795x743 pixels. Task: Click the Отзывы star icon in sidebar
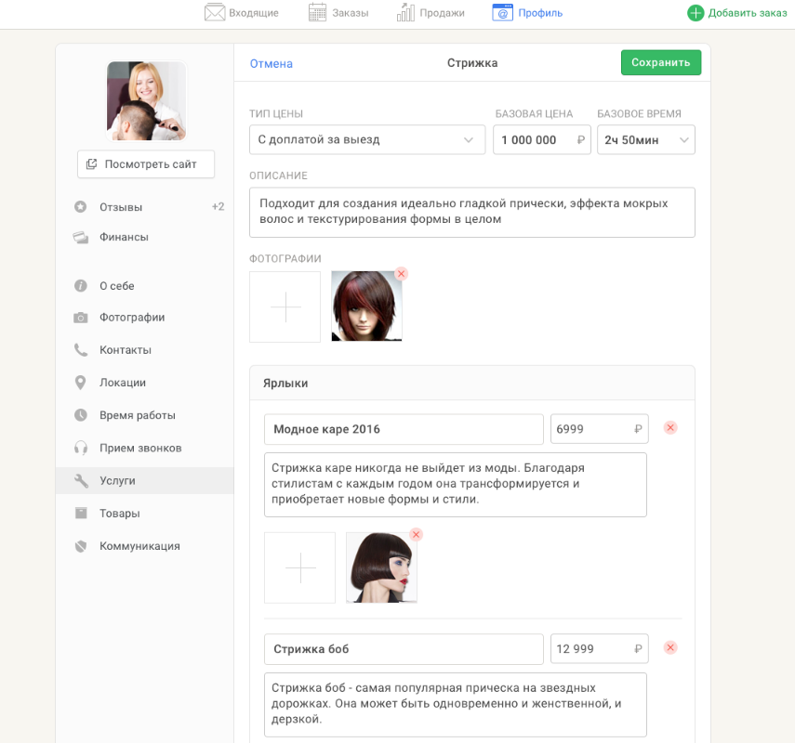tap(80, 206)
